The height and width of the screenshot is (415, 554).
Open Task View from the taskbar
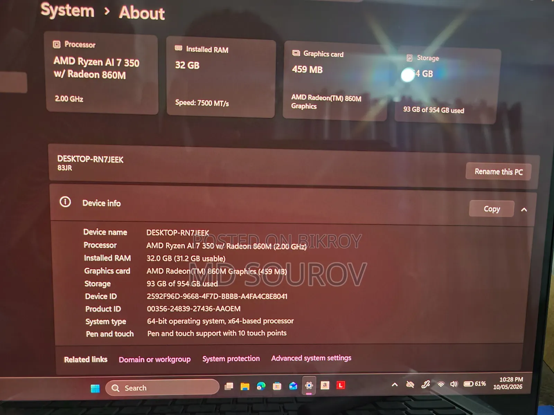pyautogui.click(x=229, y=386)
